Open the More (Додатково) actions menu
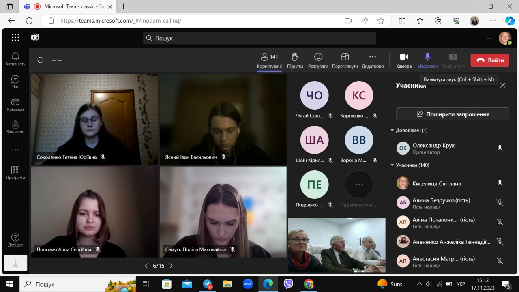This screenshot has width=519, height=292. [x=373, y=60]
